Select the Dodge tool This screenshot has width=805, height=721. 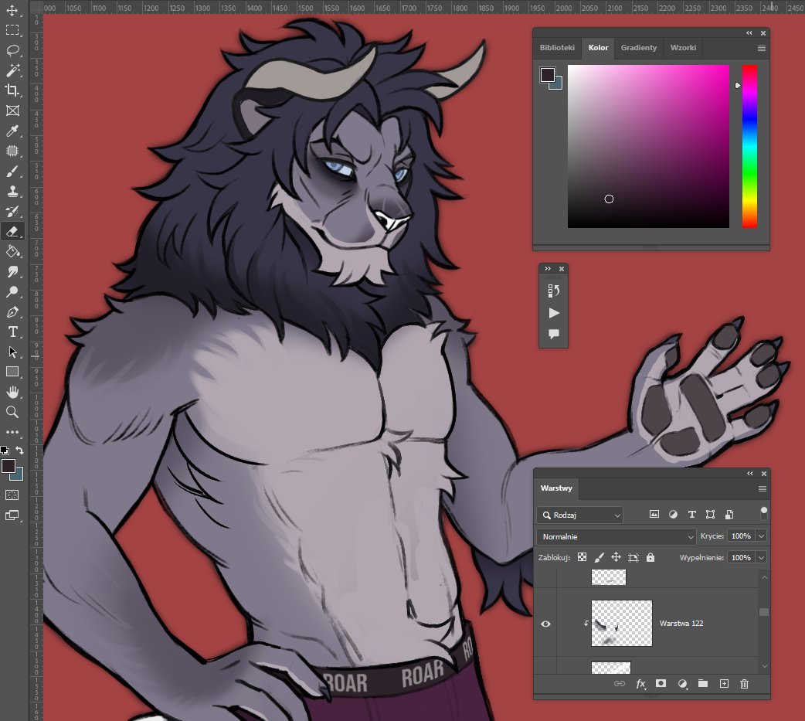click(x=12, y=291)
